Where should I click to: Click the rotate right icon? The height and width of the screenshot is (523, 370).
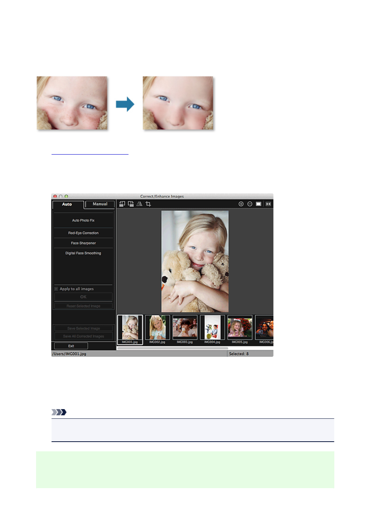coord(131,204)
